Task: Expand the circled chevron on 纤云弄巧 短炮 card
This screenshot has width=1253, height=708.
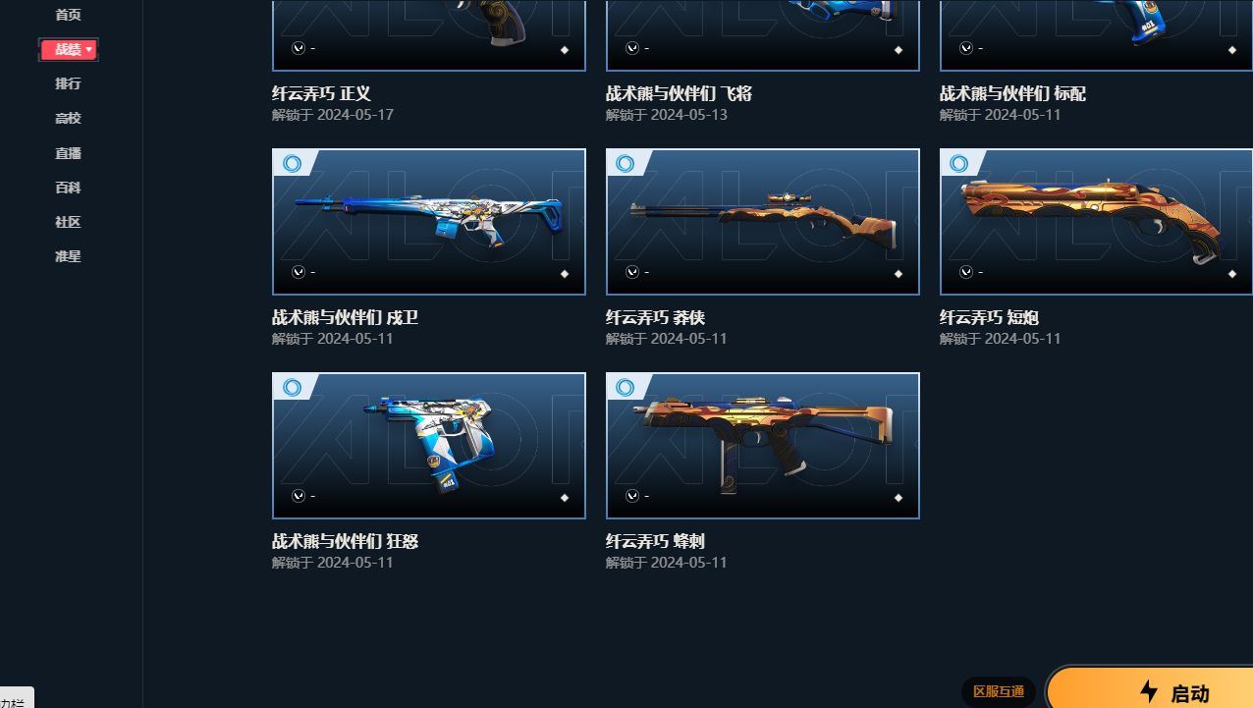Action: [966, 272]
